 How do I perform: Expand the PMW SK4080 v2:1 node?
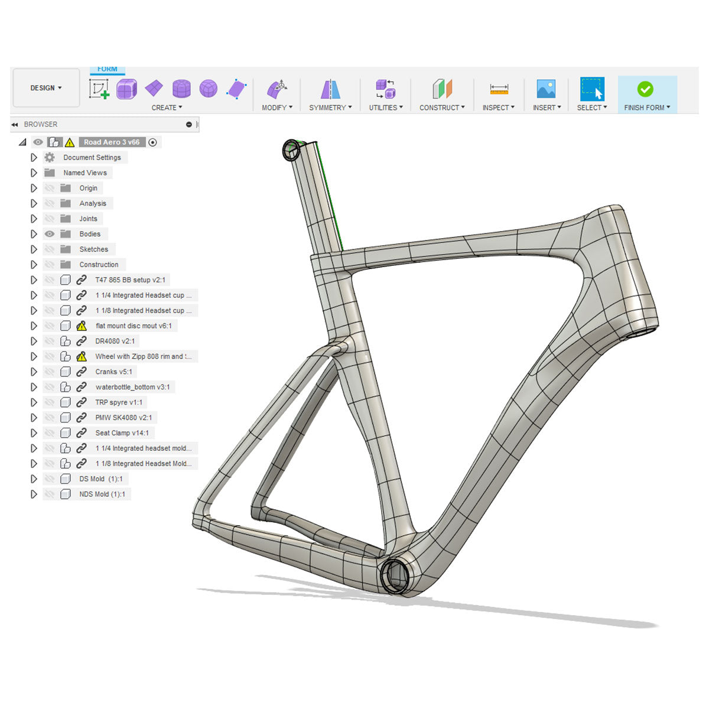click(x=34, y=418)
